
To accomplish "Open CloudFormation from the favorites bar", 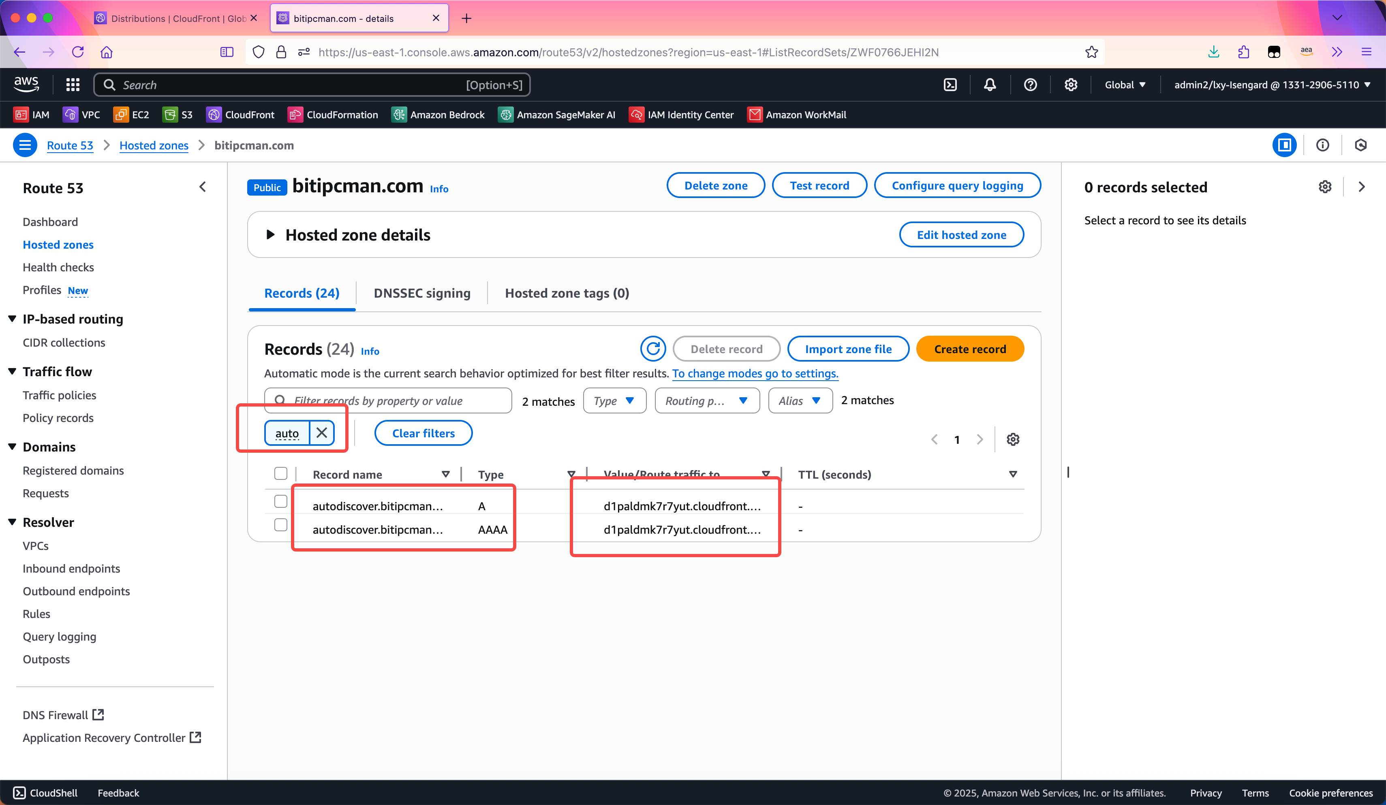I will pos(333,115).
